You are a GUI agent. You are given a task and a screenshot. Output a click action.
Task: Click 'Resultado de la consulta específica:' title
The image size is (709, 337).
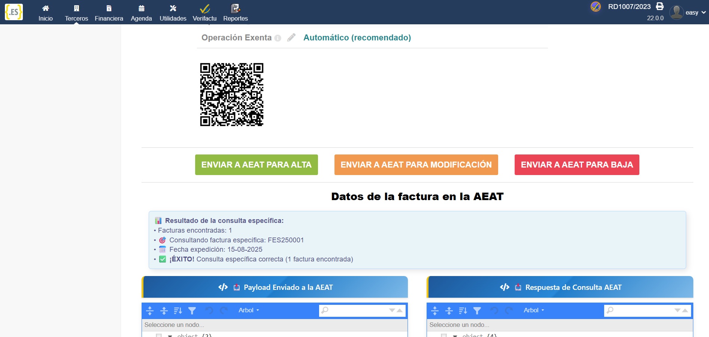tap(224, 221)
